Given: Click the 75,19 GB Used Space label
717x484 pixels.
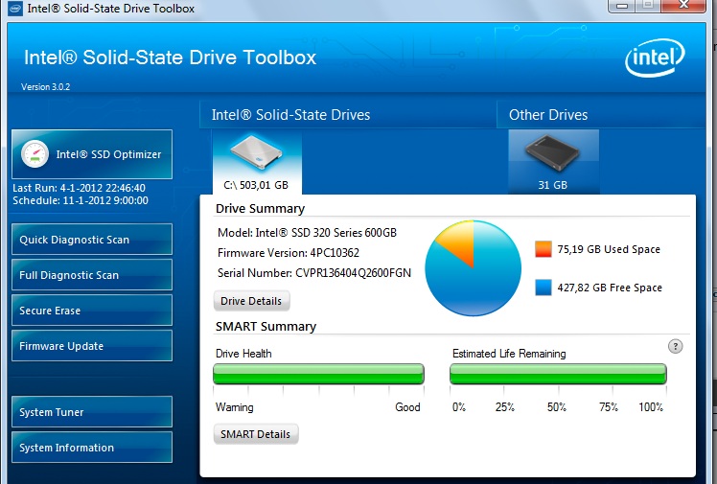Looking at the screenshot, I should pyautogui.click(x=609, y=249).
